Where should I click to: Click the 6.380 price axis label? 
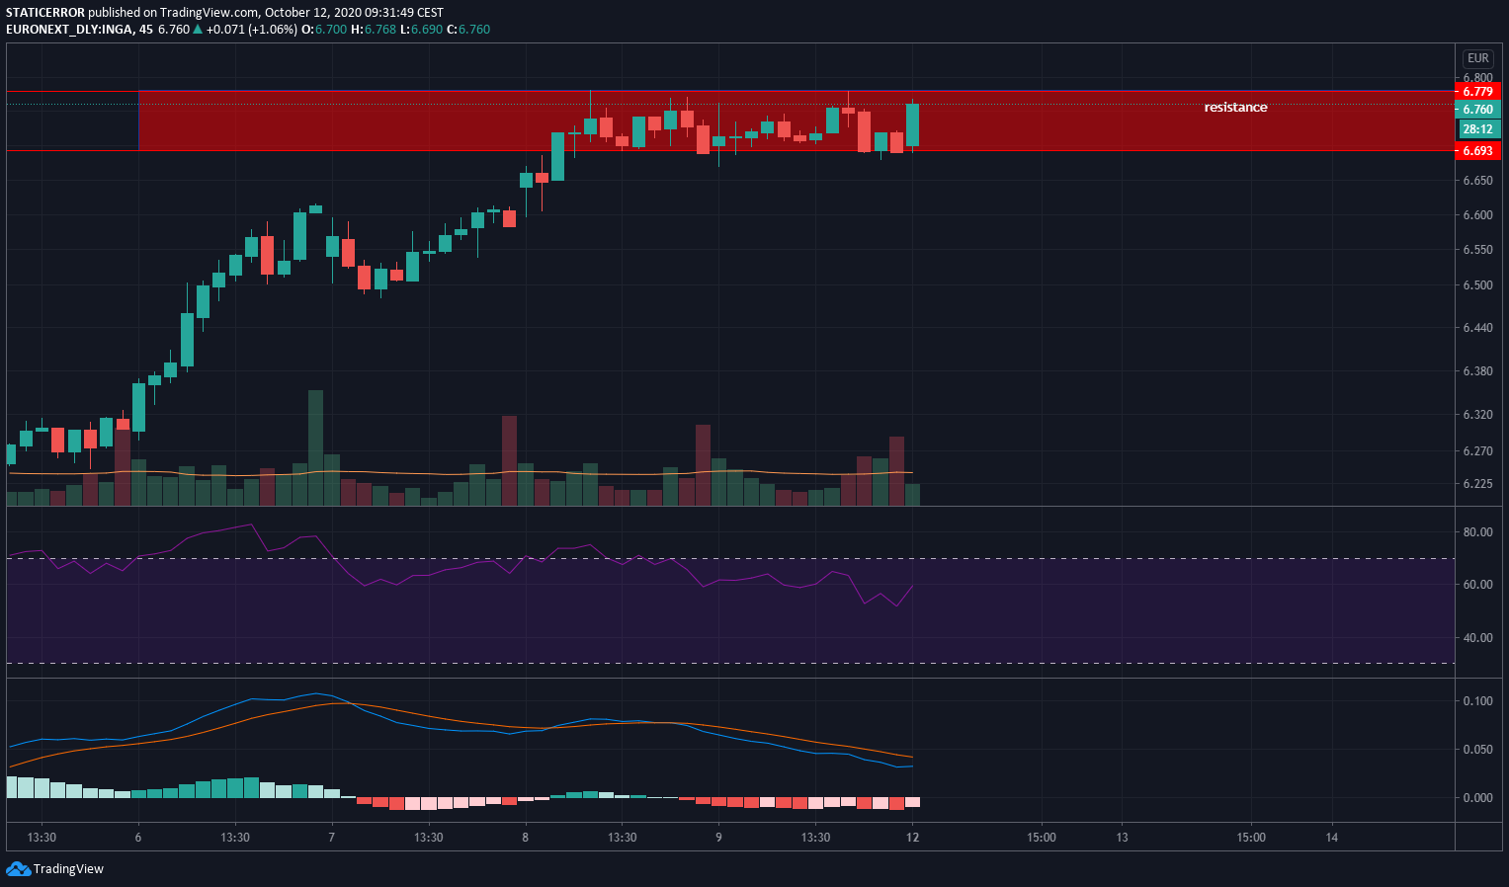pyautogui.click(x=1477, y=370)
